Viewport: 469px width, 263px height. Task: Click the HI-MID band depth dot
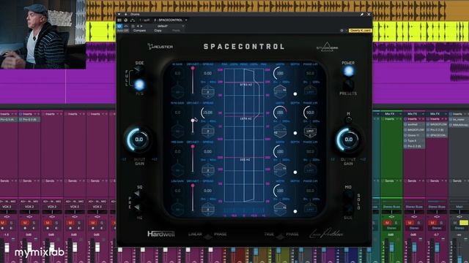[x=295, y=133]
